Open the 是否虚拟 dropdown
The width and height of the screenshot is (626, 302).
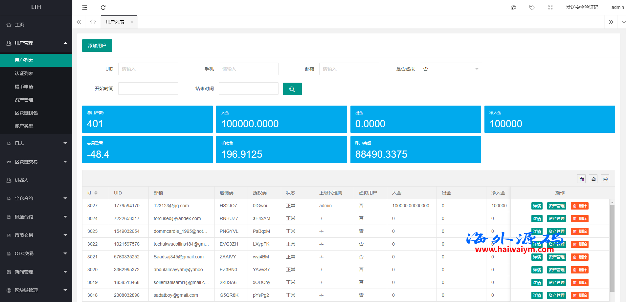(450, 69)
